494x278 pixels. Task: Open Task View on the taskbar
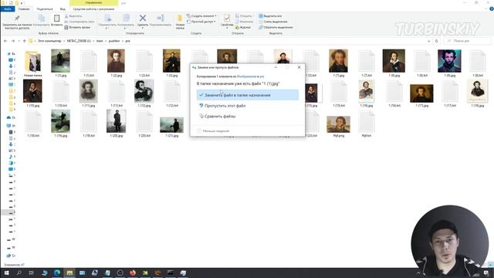click(x=31, y=273)
